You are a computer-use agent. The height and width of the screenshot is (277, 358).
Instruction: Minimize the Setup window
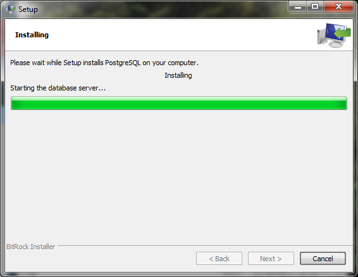(x=298, y=6)
